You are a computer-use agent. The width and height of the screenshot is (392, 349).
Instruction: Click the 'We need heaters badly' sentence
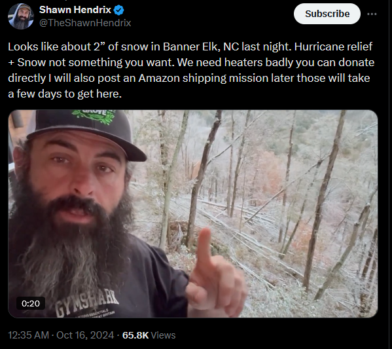(x=235, y=63)
